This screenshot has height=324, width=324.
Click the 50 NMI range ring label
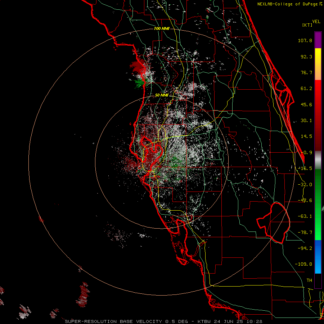162,95
